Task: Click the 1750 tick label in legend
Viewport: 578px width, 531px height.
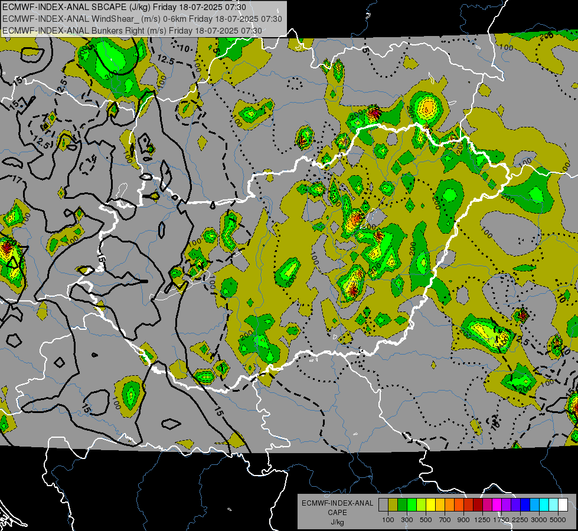Action: coord(501,520)
